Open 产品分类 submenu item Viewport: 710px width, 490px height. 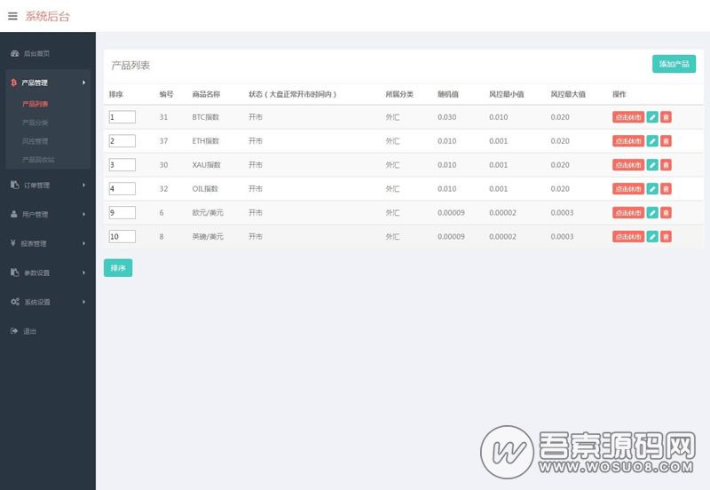point(35,122)
